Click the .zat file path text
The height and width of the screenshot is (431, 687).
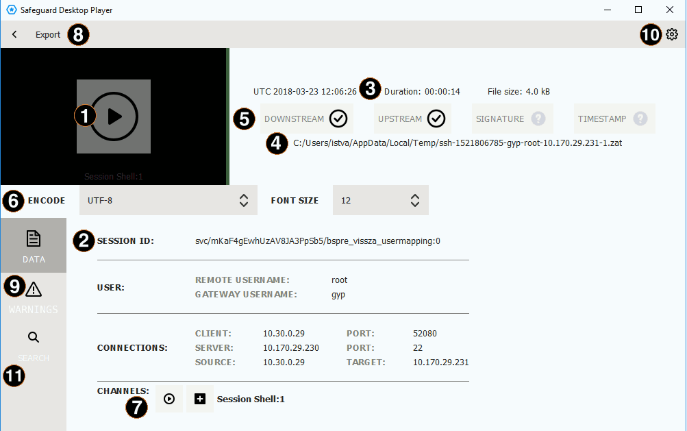(458, 143)
